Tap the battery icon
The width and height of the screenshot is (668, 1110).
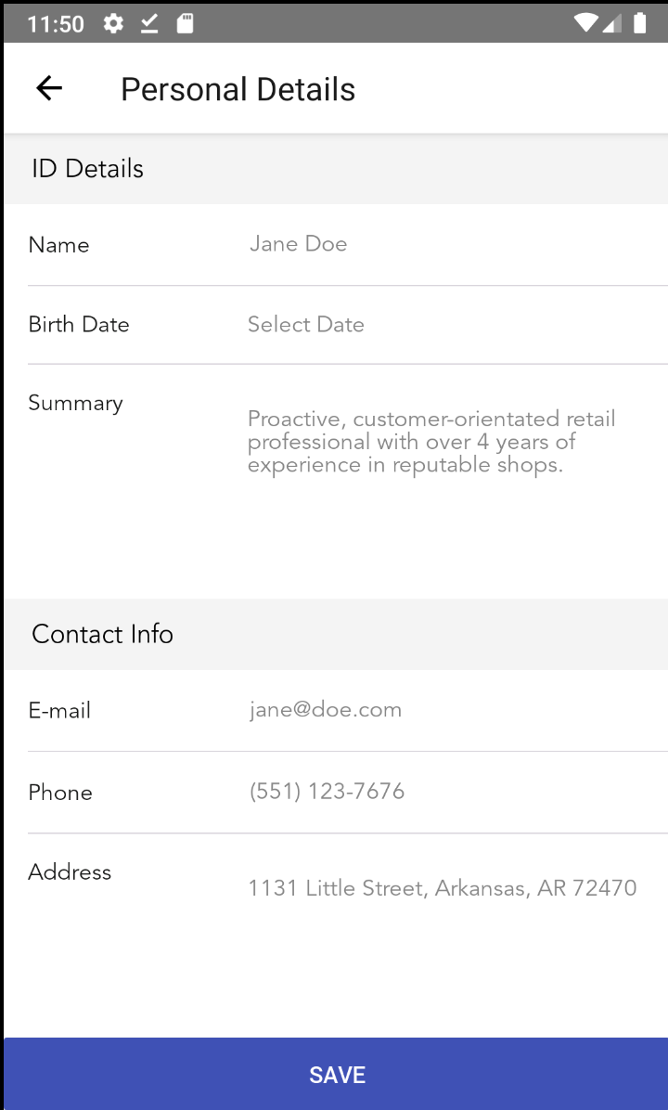(639, 23)
